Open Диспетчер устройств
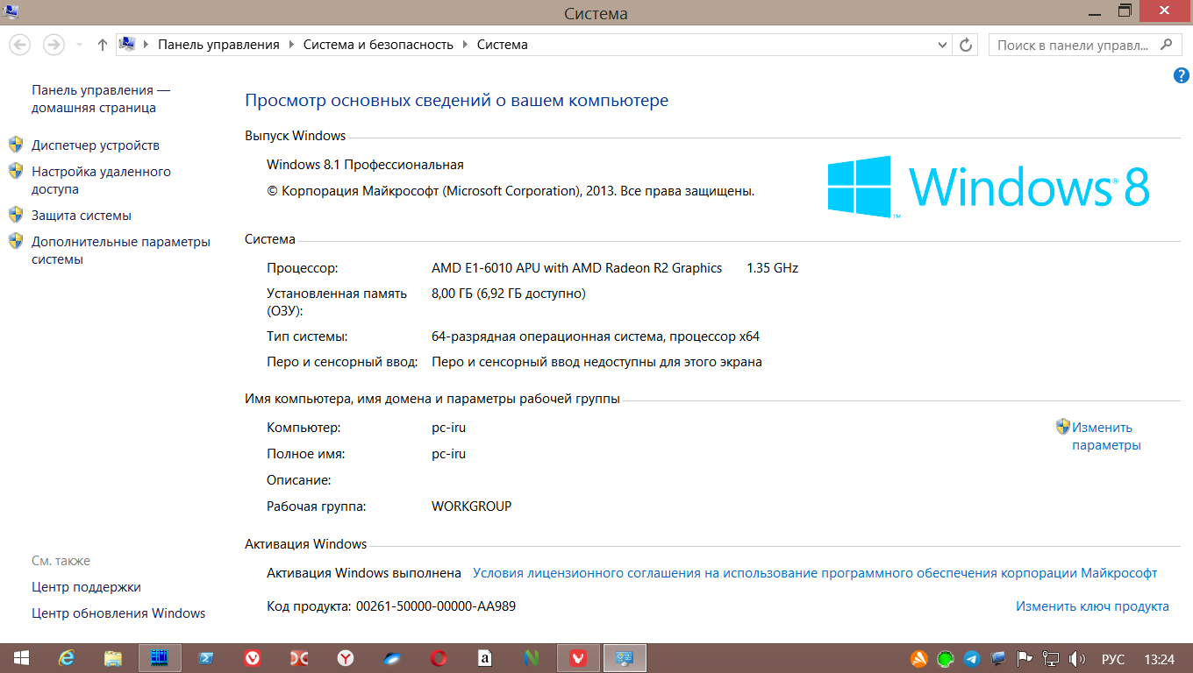 96,145
